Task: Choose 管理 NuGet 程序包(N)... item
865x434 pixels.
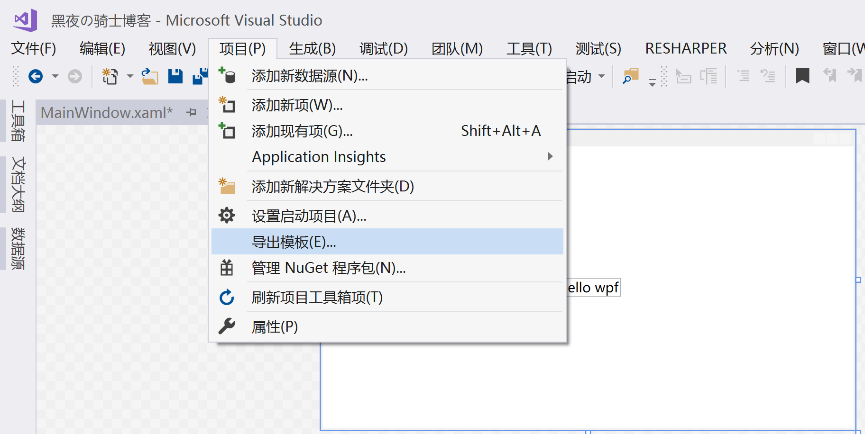Action: coord(387,268)
